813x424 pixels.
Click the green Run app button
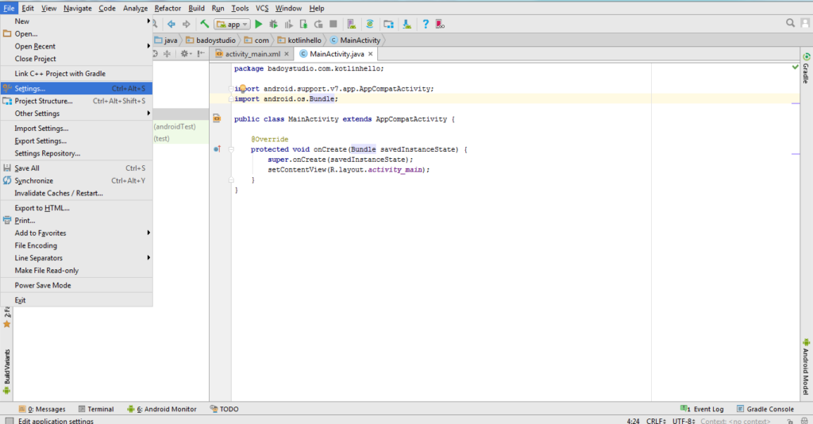tap(259, 24)
